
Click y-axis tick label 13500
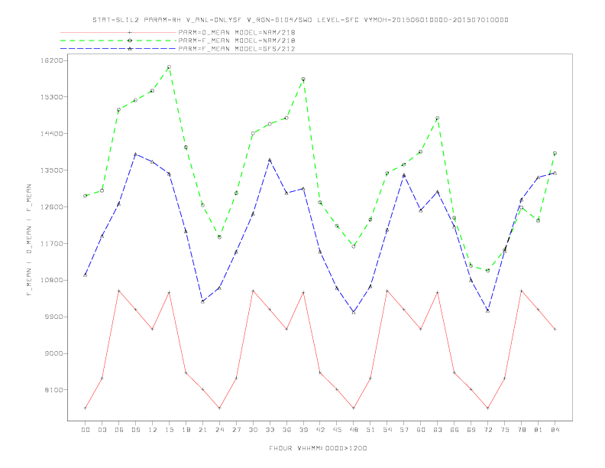52,171
